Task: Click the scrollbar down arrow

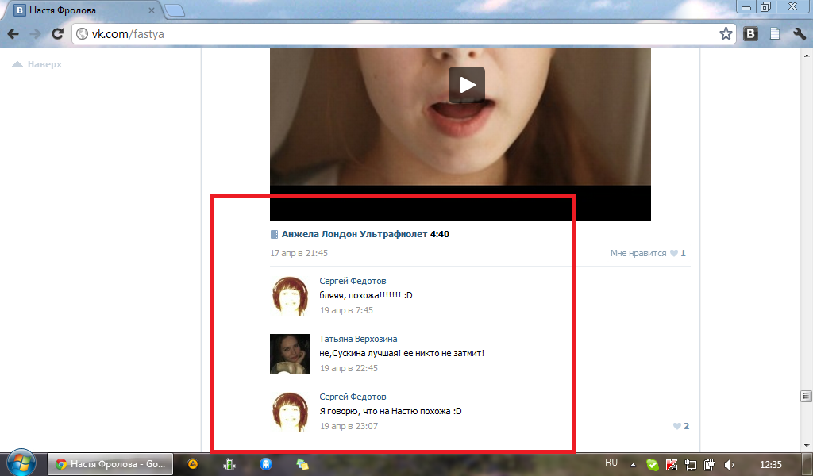Action: coord(807,445)
